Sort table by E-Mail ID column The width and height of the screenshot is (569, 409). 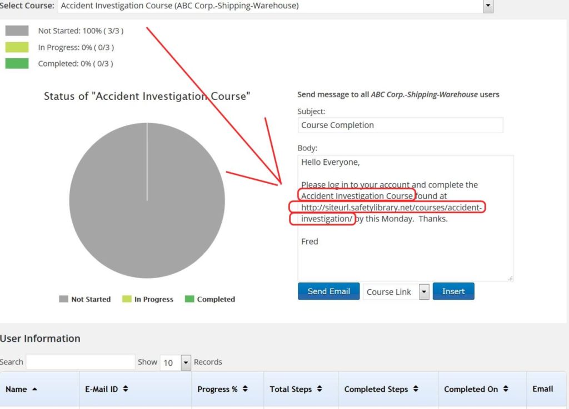(x=107, y=389)
